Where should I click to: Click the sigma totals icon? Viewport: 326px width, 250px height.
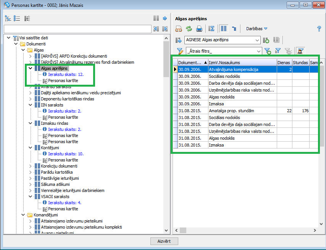point(212,29)
